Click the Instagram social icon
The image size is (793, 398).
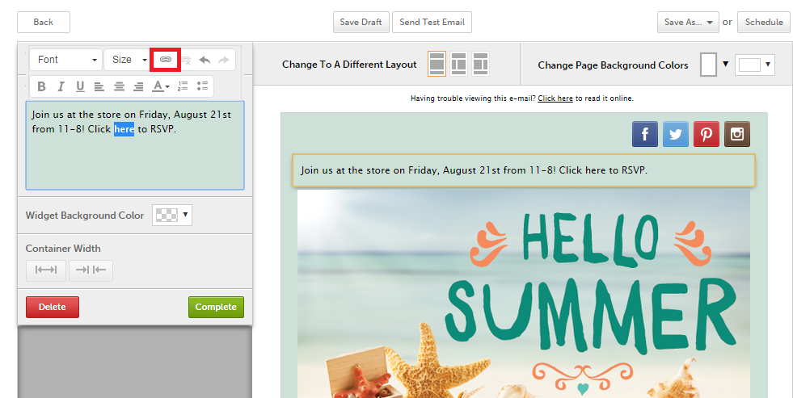coord(736,134)
